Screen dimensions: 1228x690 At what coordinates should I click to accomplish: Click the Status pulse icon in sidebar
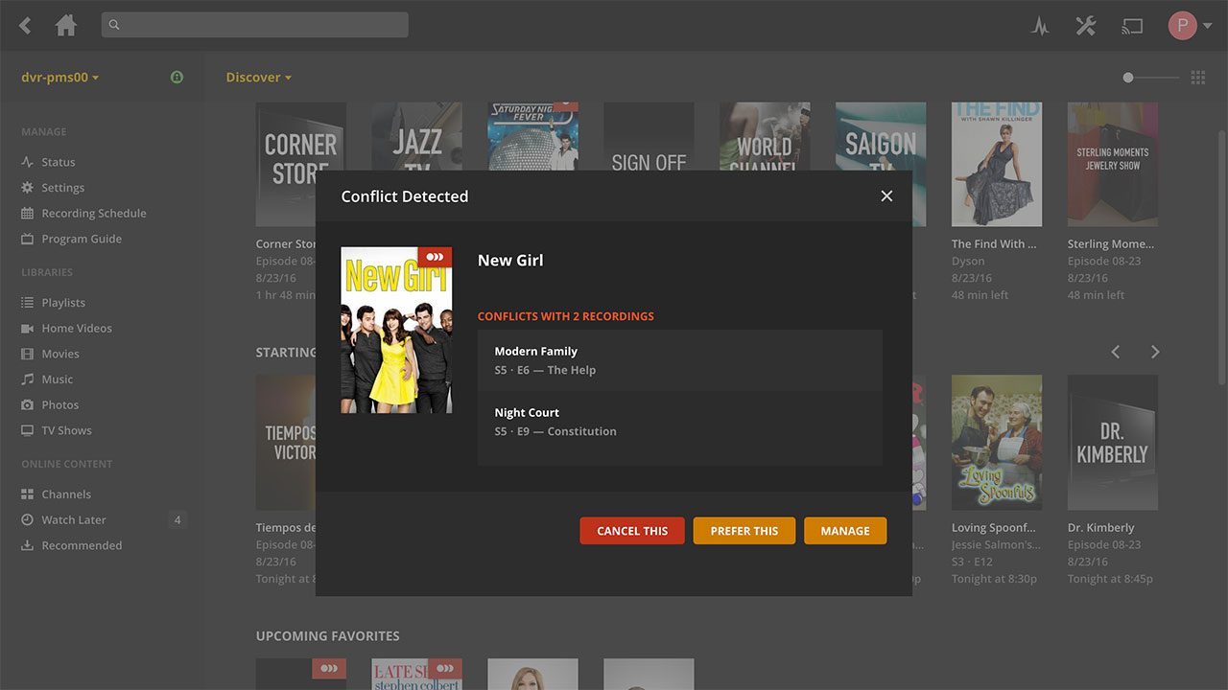tap(28, 162)
